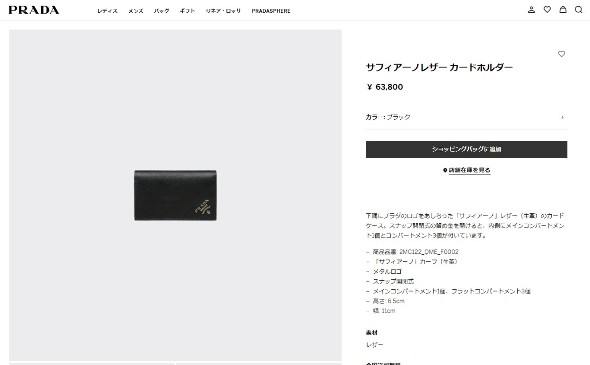590x365 pixels.
Task: Click the PRADA logo
Action: (34, 10)
